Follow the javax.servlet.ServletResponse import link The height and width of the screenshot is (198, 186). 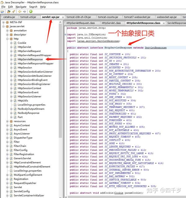[98, 41]
